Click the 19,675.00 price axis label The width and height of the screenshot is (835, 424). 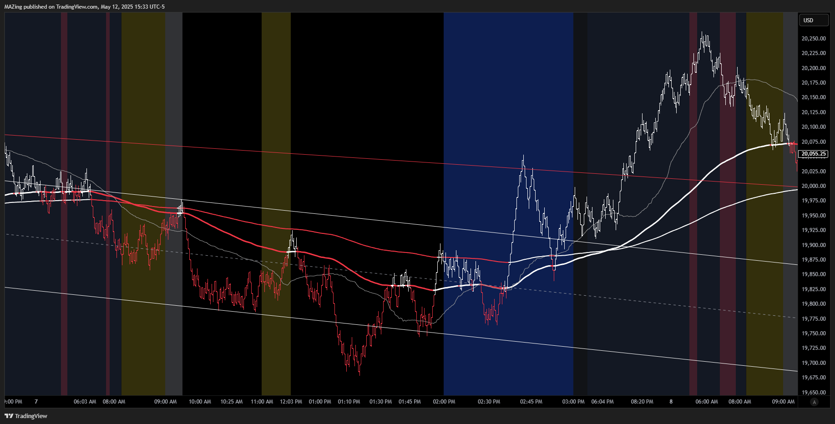814,378
